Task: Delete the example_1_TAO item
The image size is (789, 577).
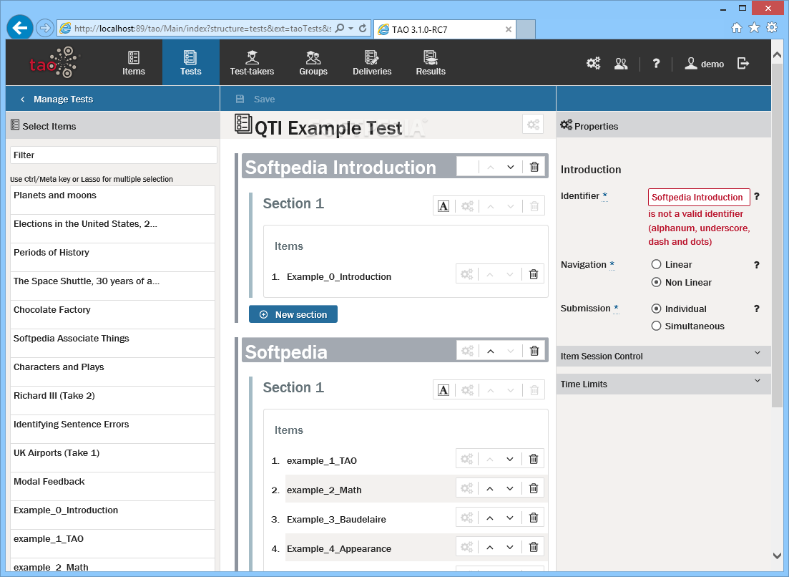Action: click(534, 459)
